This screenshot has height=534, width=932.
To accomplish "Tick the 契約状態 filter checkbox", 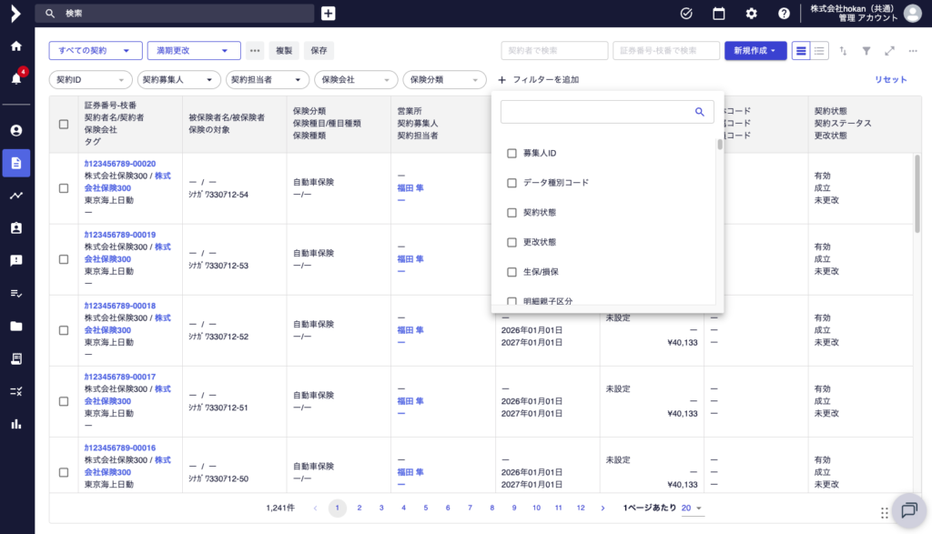I will pos(512,212).
